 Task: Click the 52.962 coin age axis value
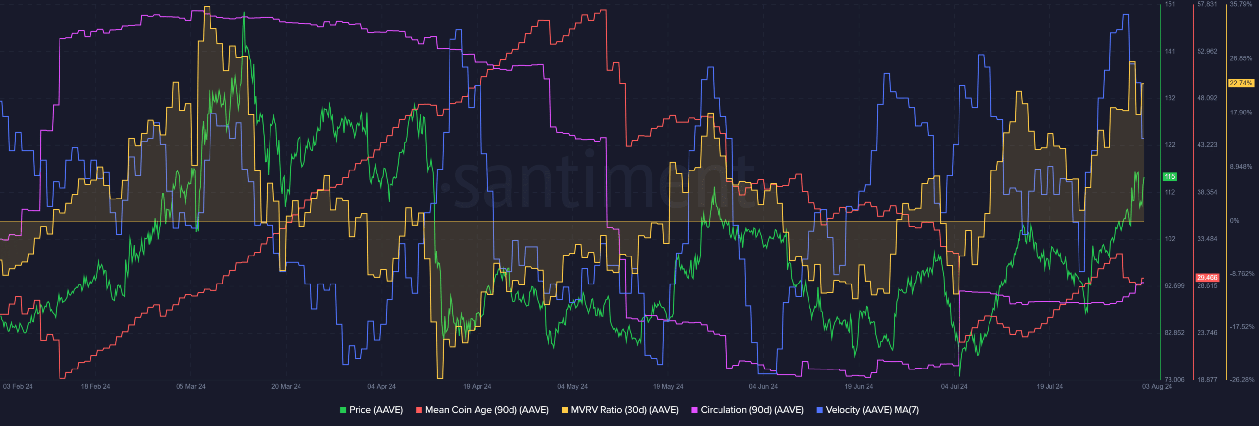click(1207, 51)
